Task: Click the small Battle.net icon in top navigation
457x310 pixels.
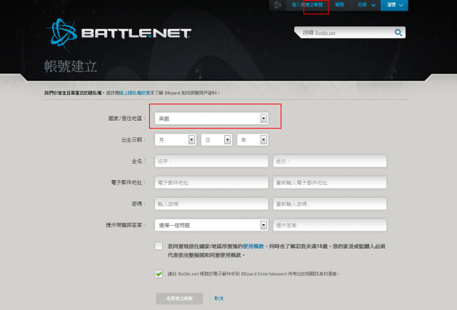Action: click(278, 5)
